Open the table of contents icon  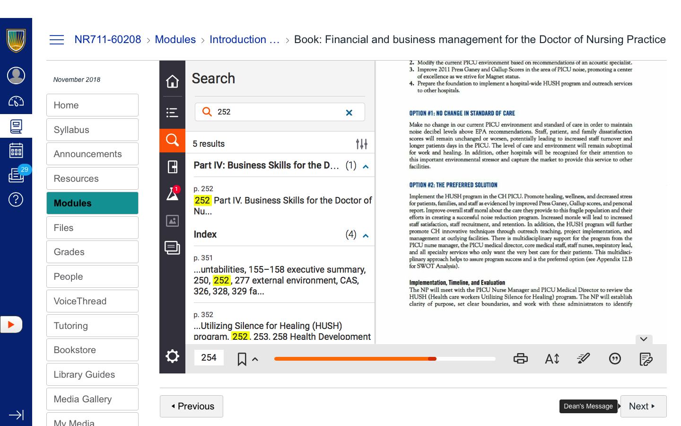click(x=172, y=112)
